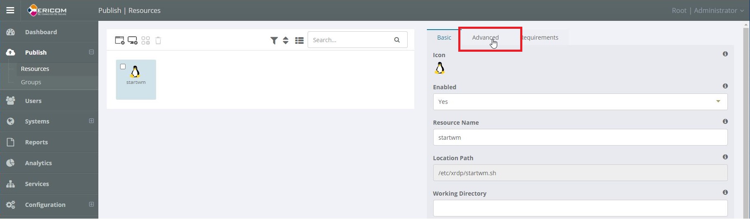Switch to list view icon
This screenshot has width=750, height=219.
click(299, 40)
